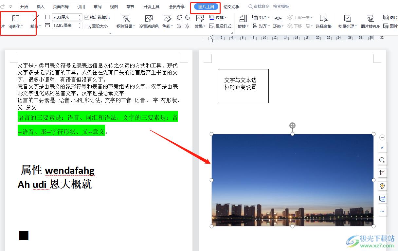398x251 pixels.
Task: Open the Thesis Assistant (论文助手) tab
Action: pos(231,7)
